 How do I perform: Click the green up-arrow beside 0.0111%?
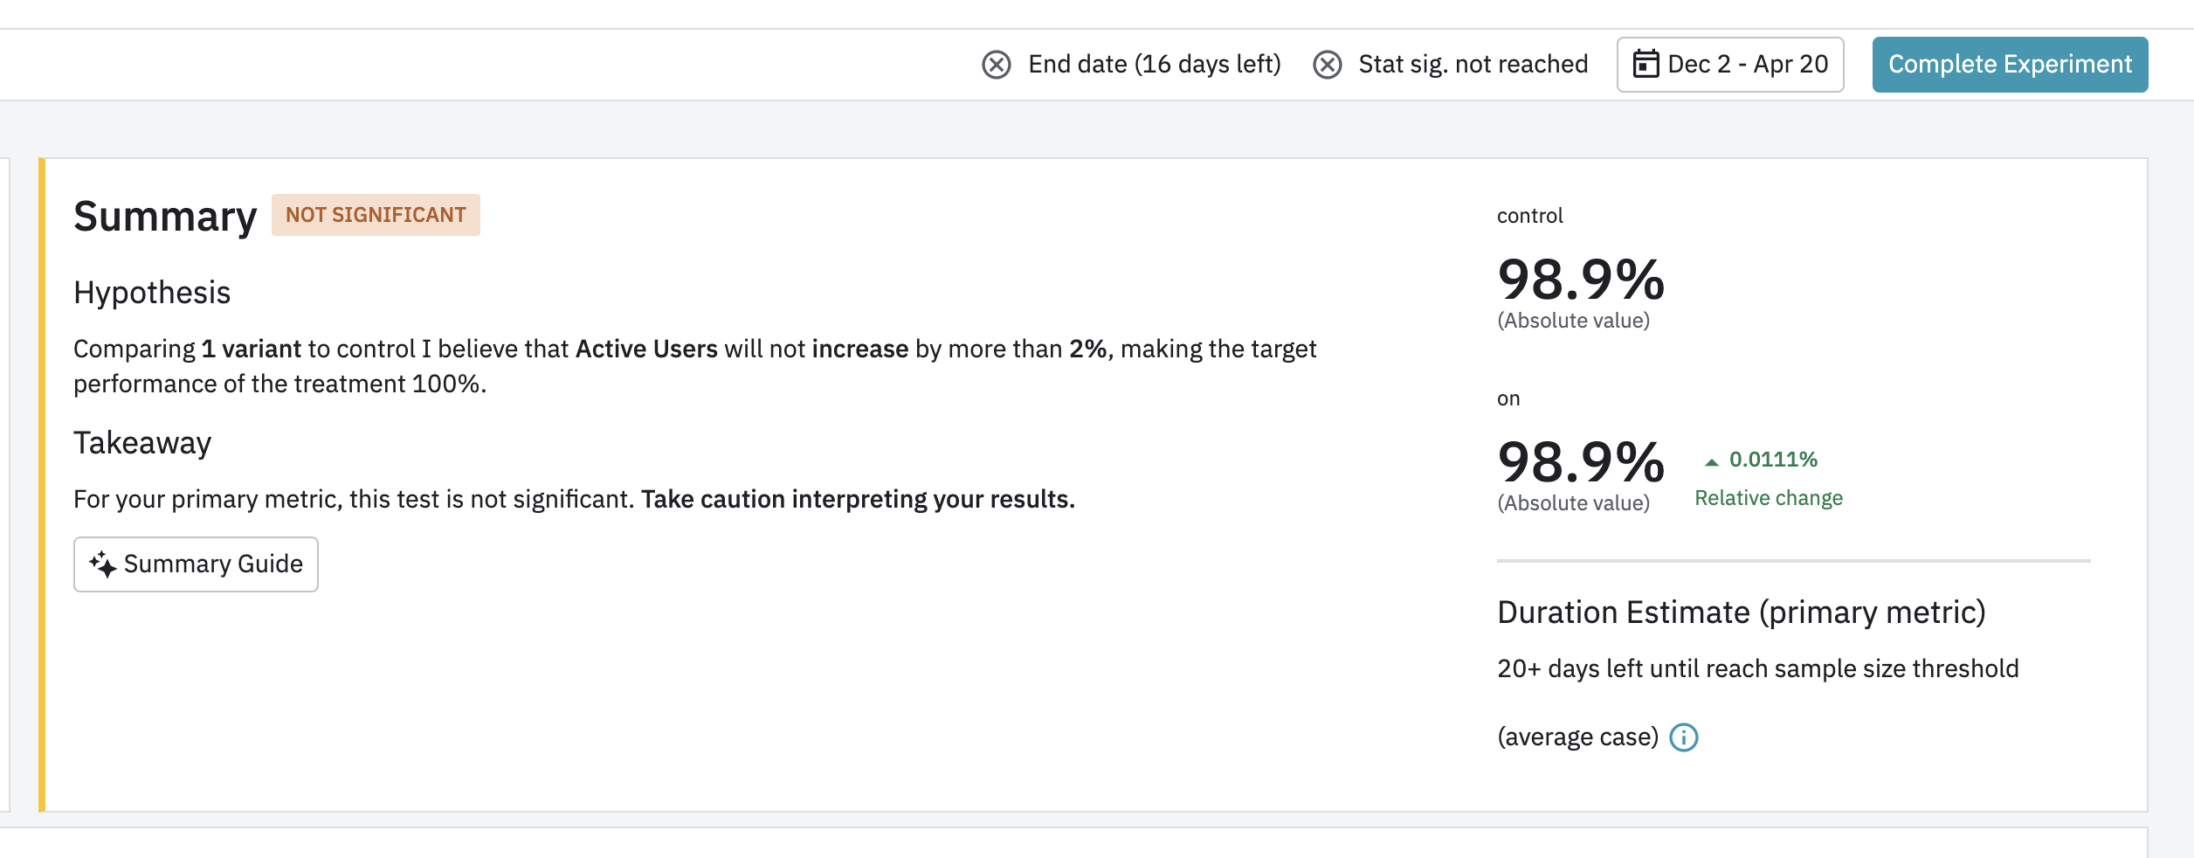[1711, 462]
